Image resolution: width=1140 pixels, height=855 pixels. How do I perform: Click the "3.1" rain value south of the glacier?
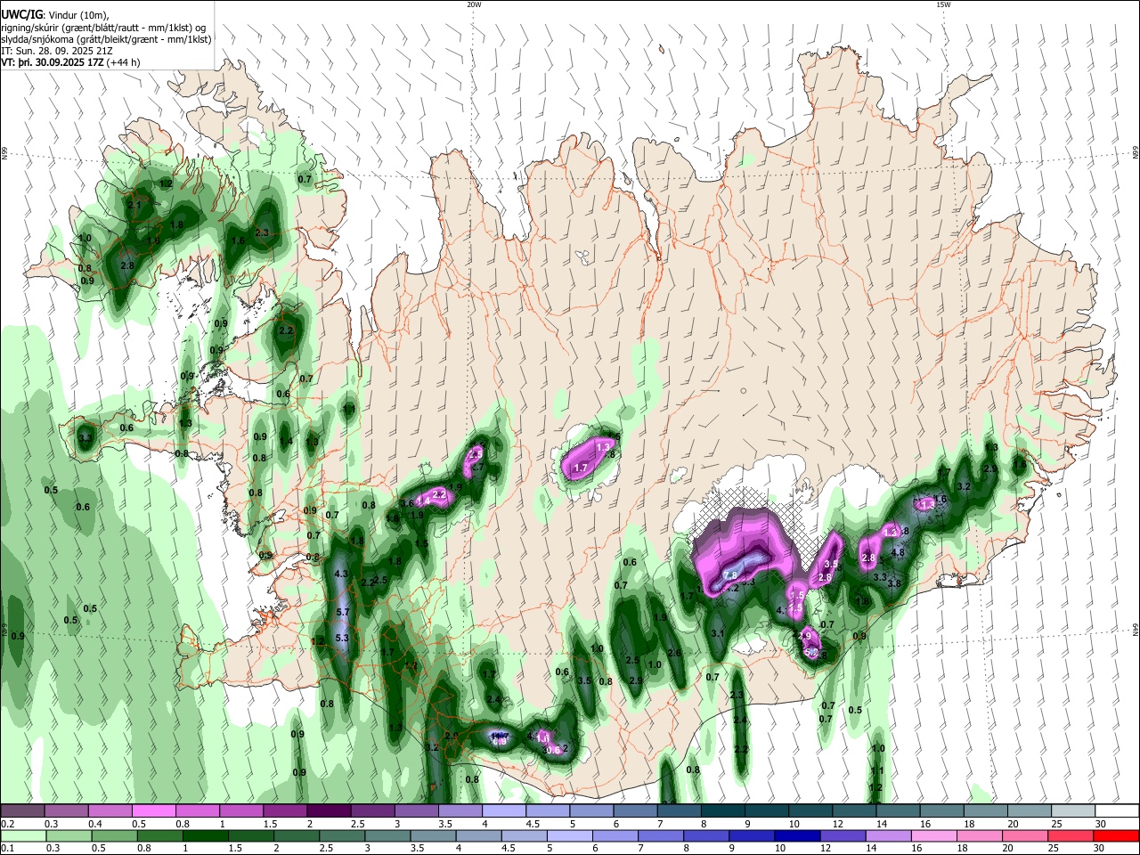point(718,633)
